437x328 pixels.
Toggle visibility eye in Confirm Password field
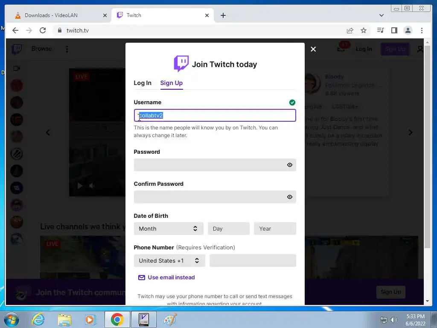click(290, 197)
